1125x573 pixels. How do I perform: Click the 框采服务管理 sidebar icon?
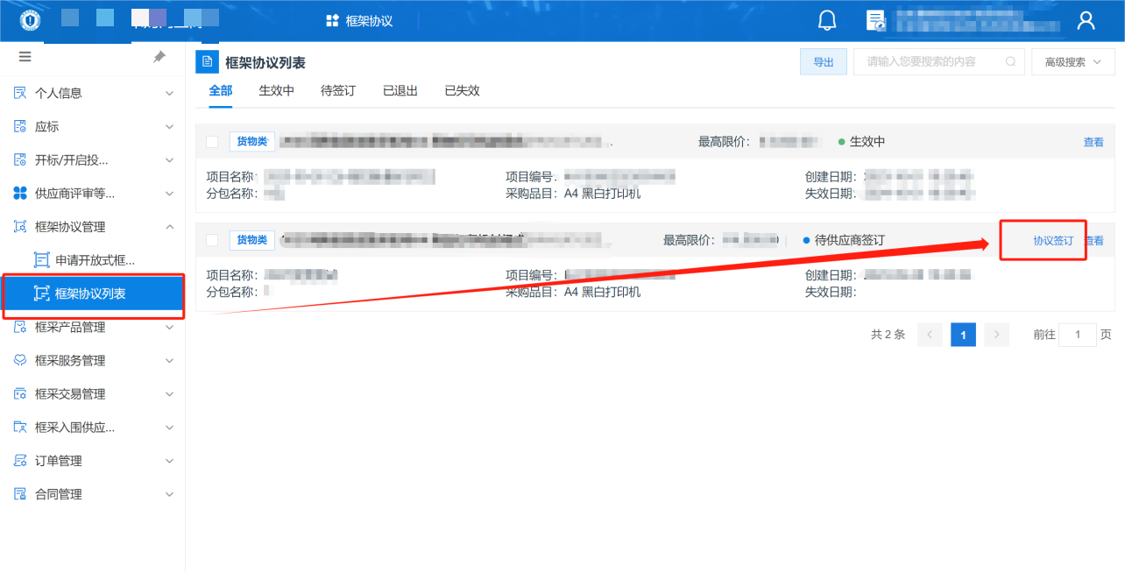point(20,360)
